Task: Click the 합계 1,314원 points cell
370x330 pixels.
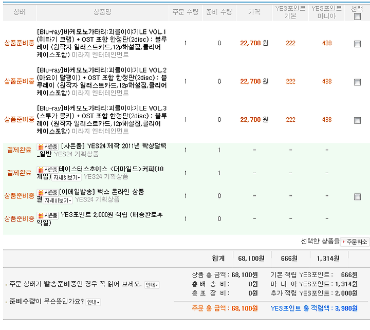Action: (328, 259)
